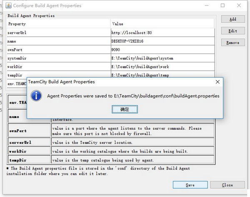
Task: Select the tempDir property cell in the top table
Action: [x=59, y=74]
